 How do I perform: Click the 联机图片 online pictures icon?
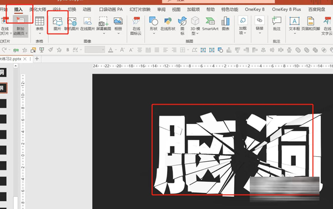tap(72, 22)
